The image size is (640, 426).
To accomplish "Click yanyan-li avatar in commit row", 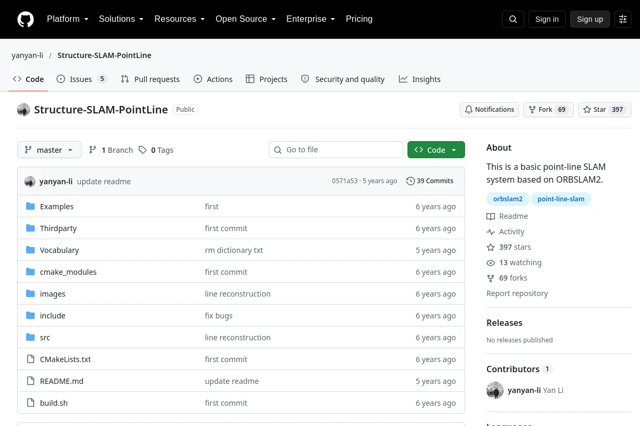I will 30,181.
